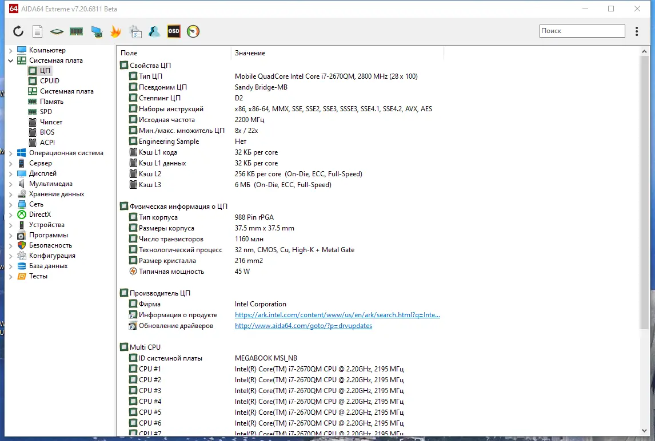Click the Типичная мощность lightning icon
The height and width of the screenshot is (441, 655).
point(133,272)
